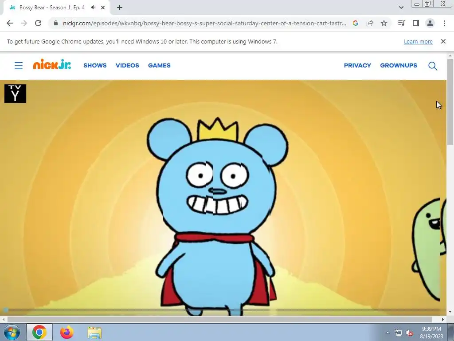
Task: Open the Google icon in address bar
Action: click(356, 23)
